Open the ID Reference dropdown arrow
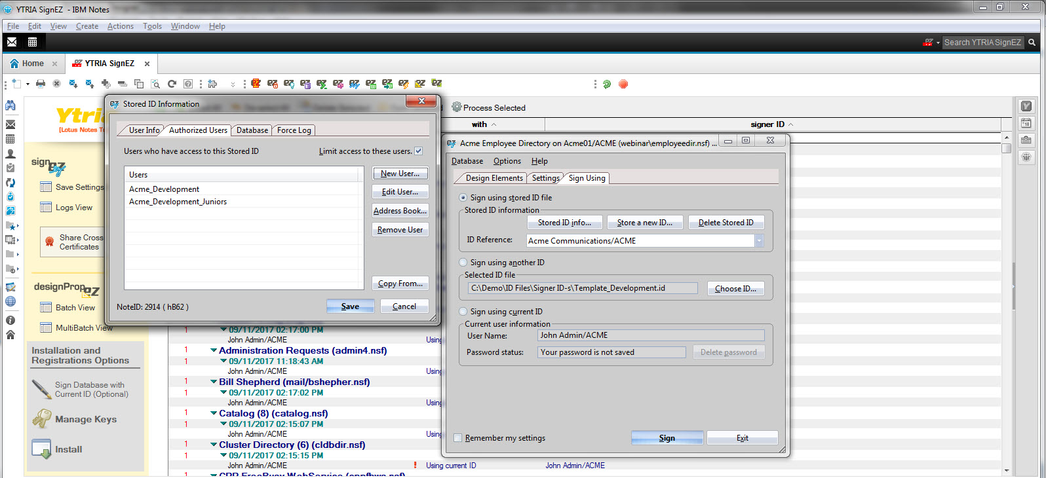The height and width of the screenshot is (478, 1046). (x=759, y=241)
